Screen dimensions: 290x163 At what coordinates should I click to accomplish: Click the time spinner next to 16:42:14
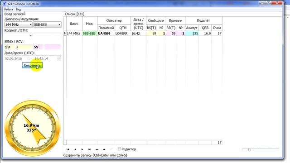pyautogui.click(x=59, y=58)
